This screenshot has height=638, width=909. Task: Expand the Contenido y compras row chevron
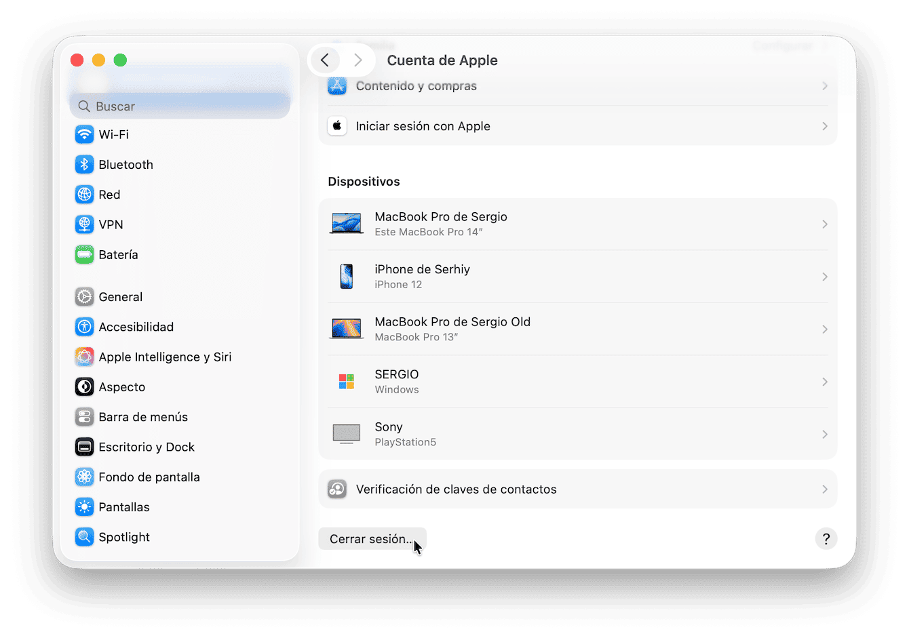tap(825, 86)
